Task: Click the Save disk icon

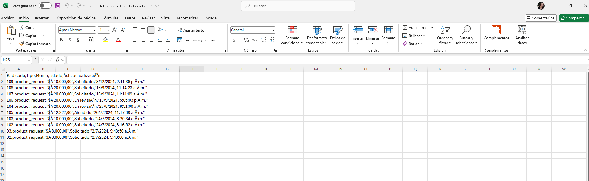Action: 58,6
